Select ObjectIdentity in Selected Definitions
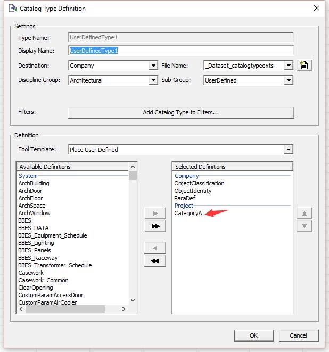329x352 pixels. [x=193, y=191]
